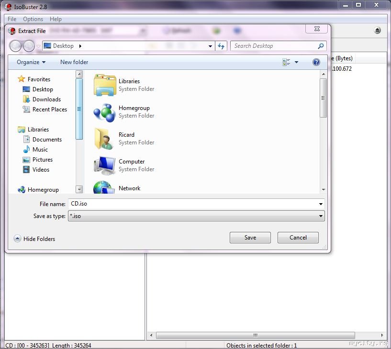Open Desktop under Favorites
This screenshot has height=349, width=391.
[x=43, y=89]
